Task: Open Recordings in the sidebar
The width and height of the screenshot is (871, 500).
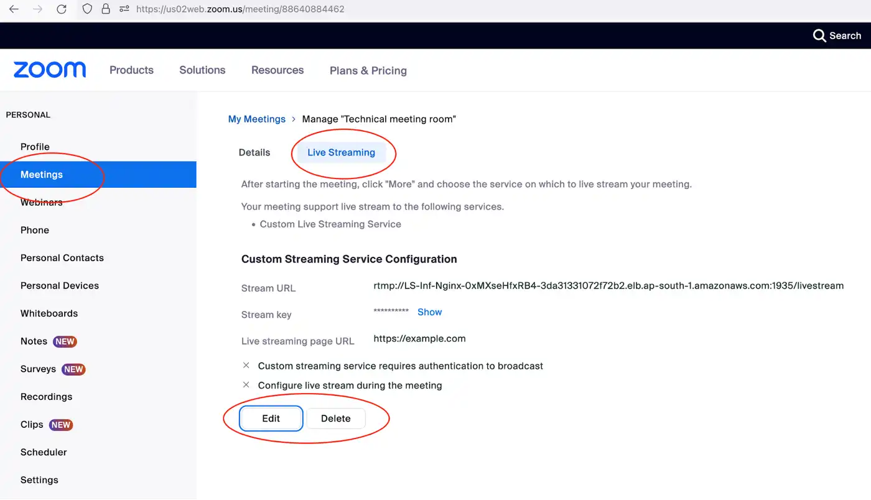Action: [x=46, y=397]
